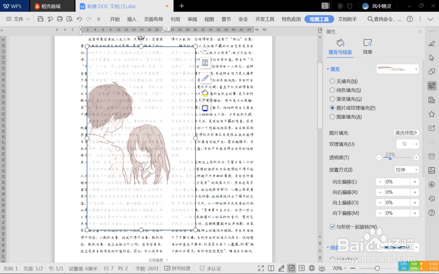Click the floating shape fill bucket icon
This screenshot has width=439, height=274.
pyautogui.click(x=205, y=93)
